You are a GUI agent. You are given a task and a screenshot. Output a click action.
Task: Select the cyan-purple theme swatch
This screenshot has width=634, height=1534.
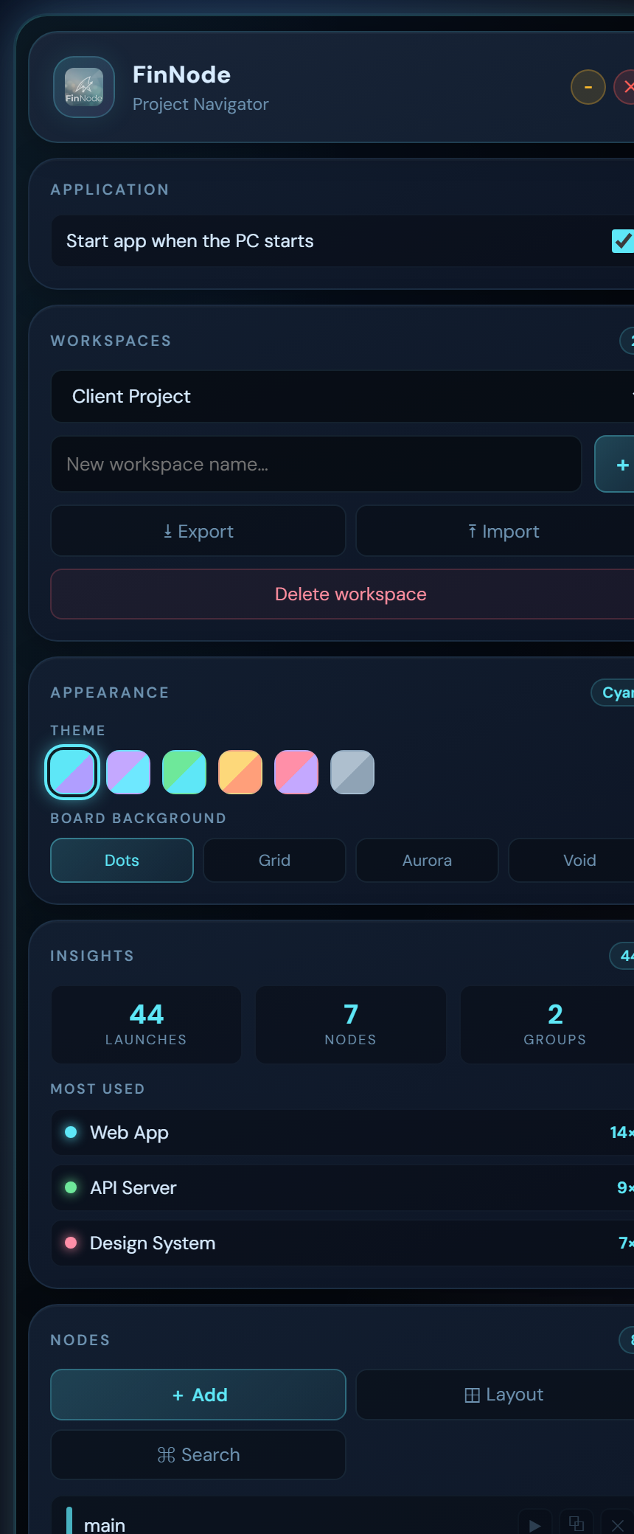(72, 772)
